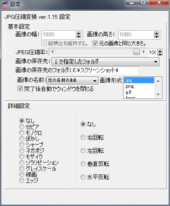The width and height of the screenshot is (170, 206).
Task: Click the JPEG圧縮率 slider left arrow
Action: (52, 52)
